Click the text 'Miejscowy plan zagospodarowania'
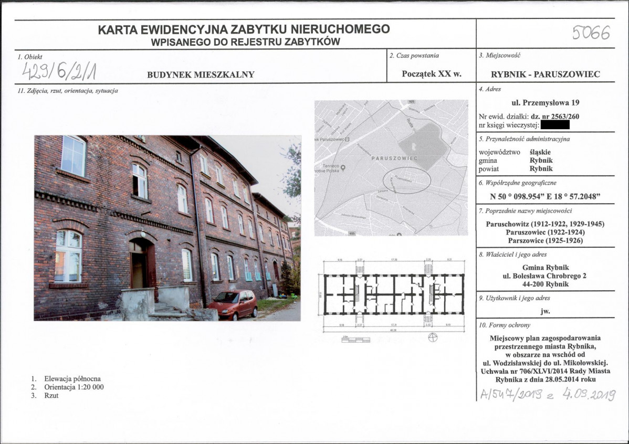Screen dimensions: 629x444 click(x=545, y=337)
